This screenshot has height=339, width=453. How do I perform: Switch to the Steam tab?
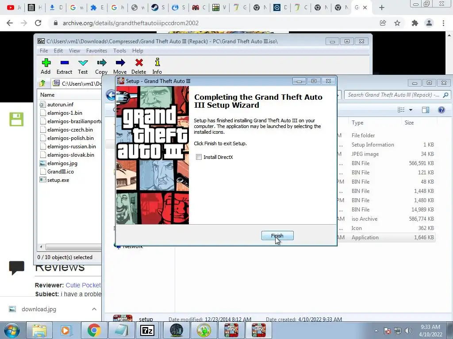point(158,8)
